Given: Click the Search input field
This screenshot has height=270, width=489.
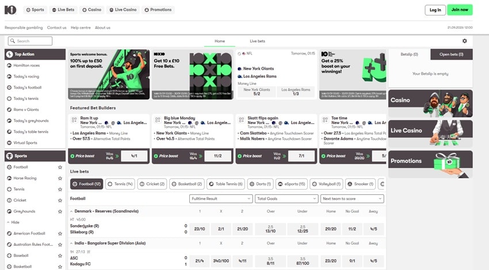Looking at the screenshot, I should (x=30, y=41).
